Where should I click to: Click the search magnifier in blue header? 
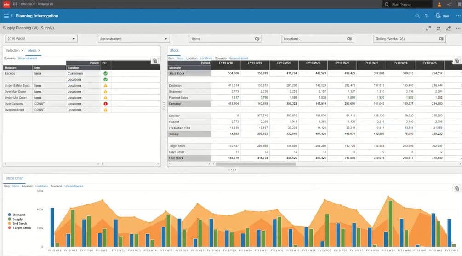click(417, 16)
